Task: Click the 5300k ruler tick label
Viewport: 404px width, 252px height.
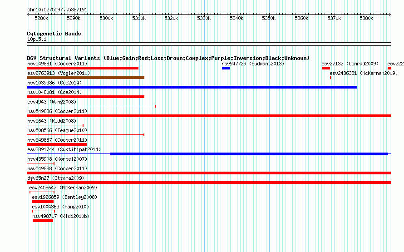Action: (x=106, y=18)
